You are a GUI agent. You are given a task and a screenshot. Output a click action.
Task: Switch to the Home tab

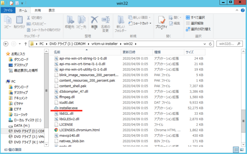coord(23,10)
